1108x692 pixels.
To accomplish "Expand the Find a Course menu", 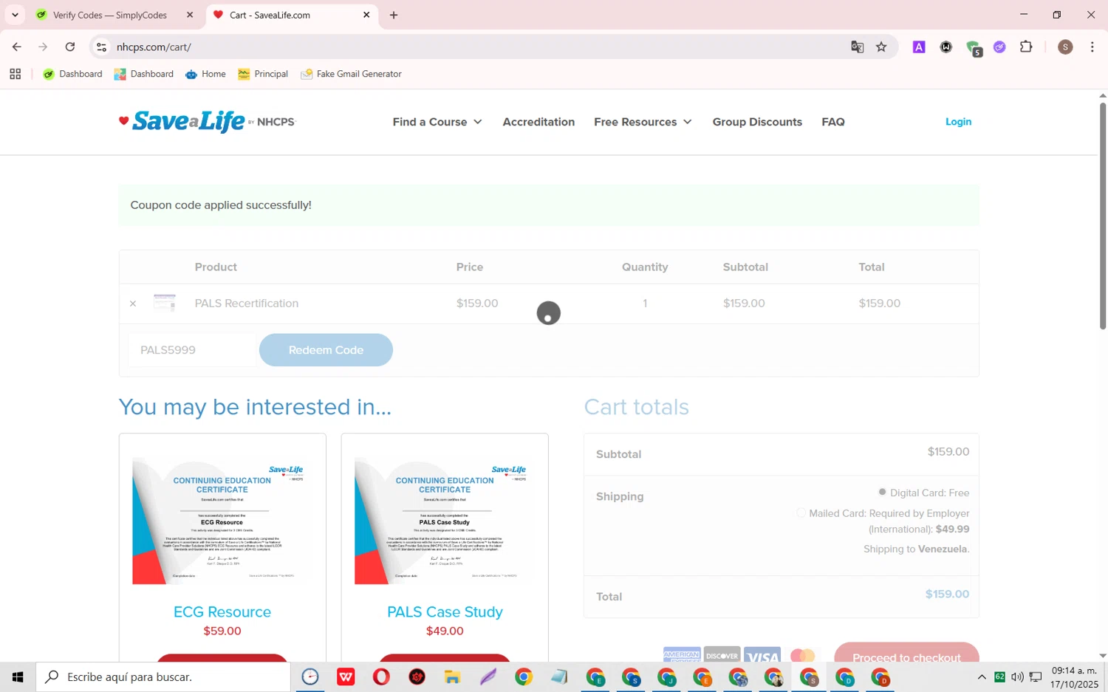I will point(437,122).
